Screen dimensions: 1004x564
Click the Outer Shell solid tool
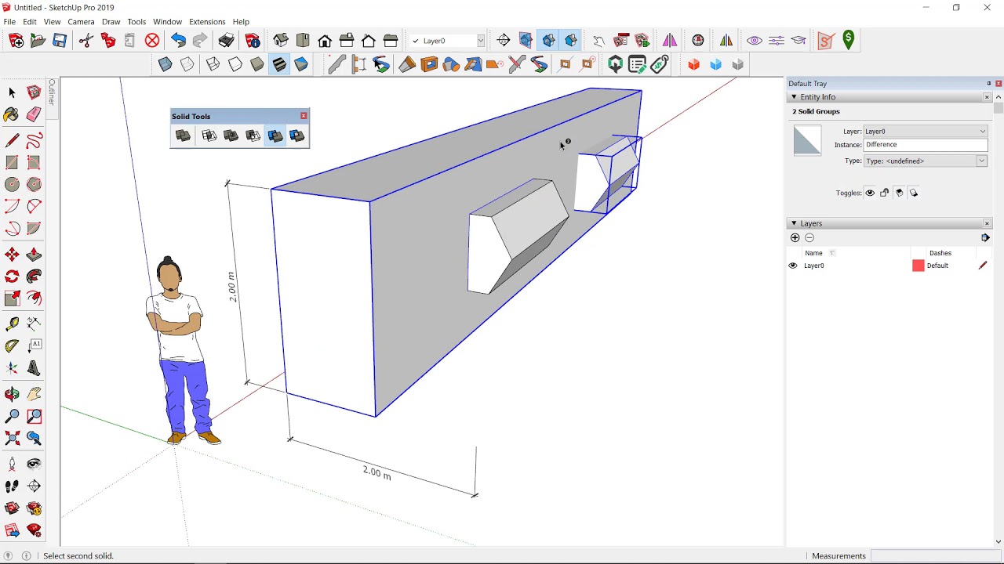point(183,136)
